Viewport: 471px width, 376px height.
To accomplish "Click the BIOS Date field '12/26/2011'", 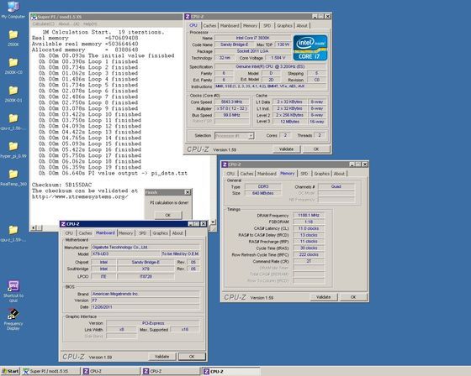I will coord(145,307).
